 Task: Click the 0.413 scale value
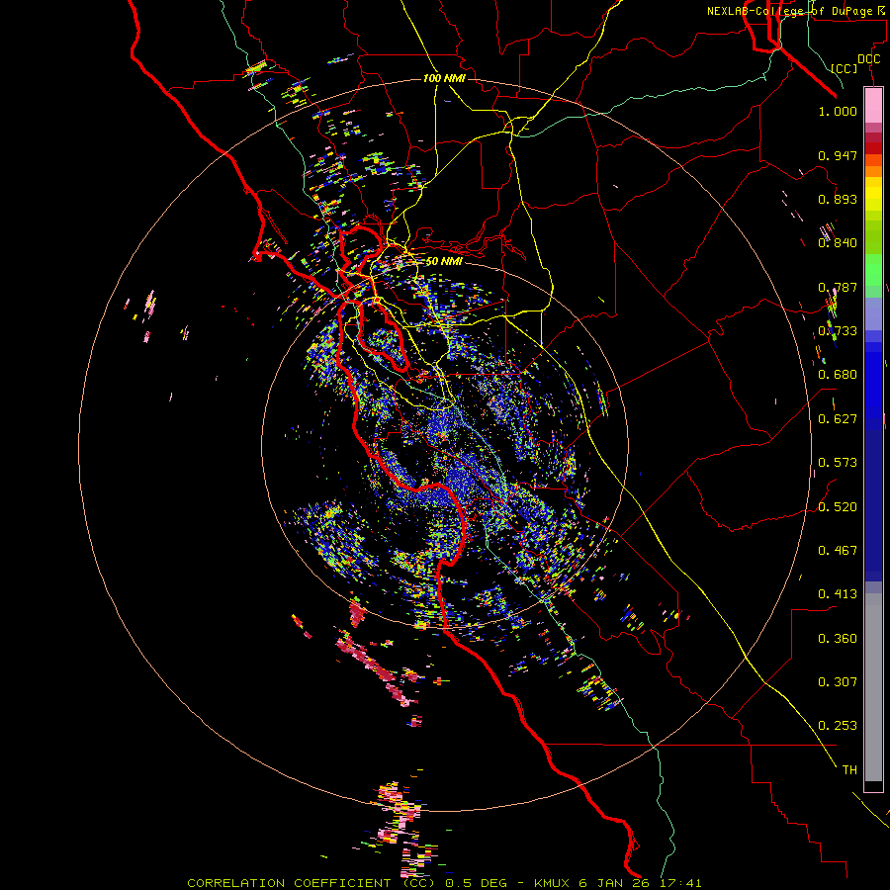click(838, 594)
